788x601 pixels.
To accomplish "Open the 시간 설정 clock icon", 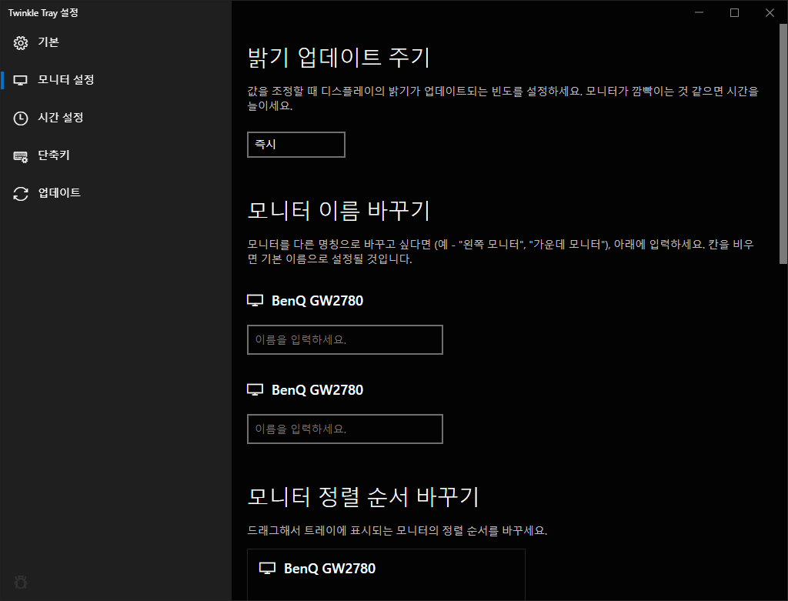I will [21, 118].
